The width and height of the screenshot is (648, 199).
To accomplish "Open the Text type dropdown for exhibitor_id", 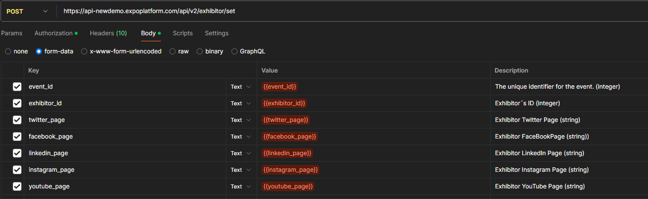I will pos(241,103).
